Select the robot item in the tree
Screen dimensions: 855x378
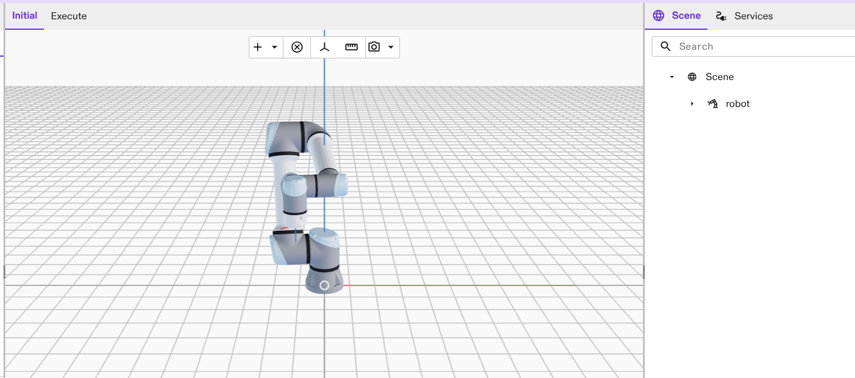(x=737, y=103)
